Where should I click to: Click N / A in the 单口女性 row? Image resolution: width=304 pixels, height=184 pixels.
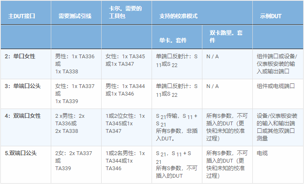(212, 56)
